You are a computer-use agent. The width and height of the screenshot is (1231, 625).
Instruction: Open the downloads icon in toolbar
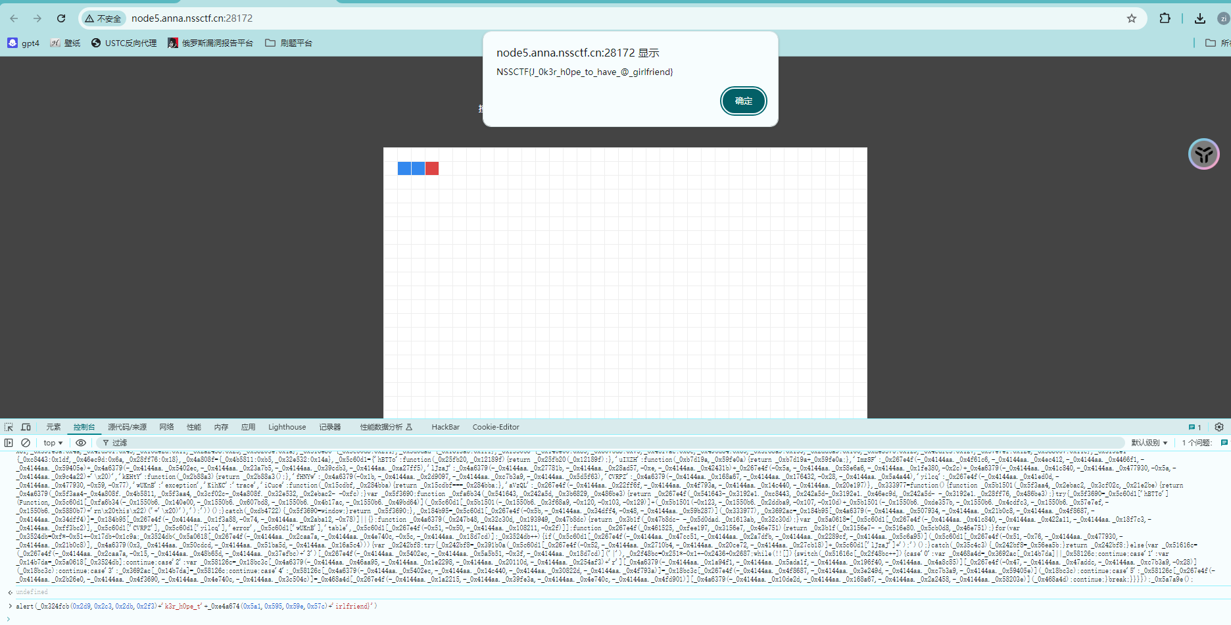(x=1199, y=18)
